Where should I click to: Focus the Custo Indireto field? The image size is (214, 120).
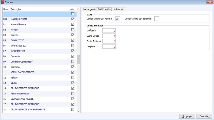pos(109,41)
